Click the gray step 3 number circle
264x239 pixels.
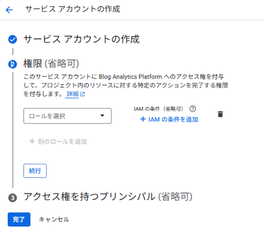[13, 198]
